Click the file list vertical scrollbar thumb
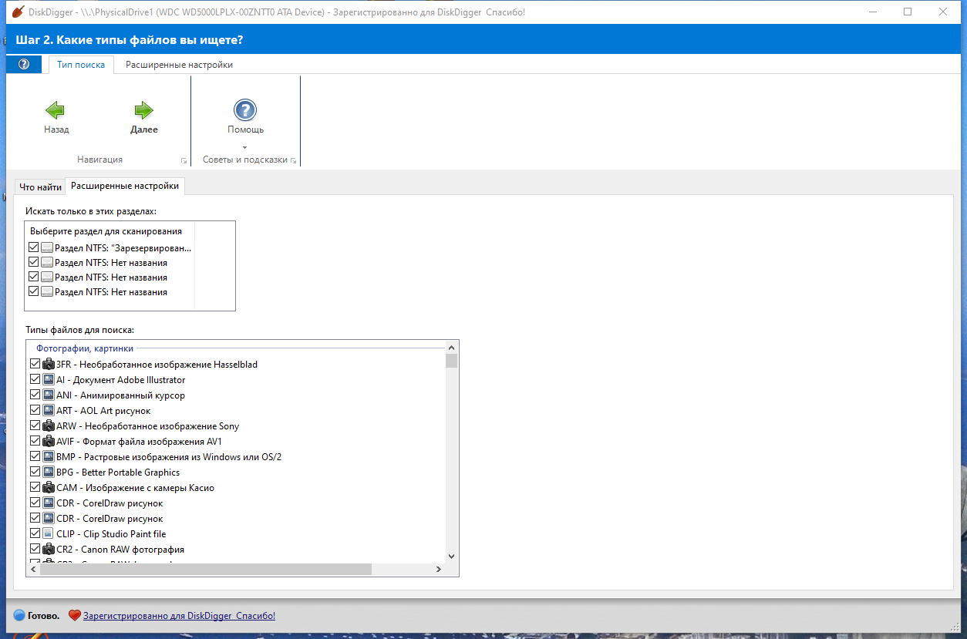The width and height of the screenshot is (967, 639). pos(451,361)
